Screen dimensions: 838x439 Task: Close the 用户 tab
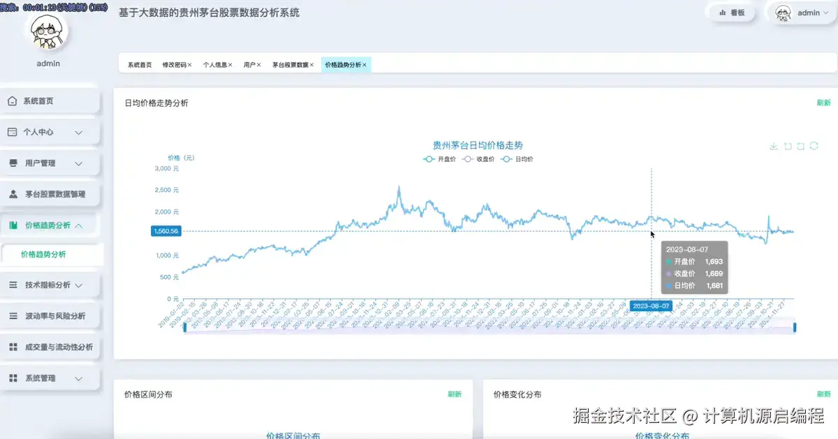click(258, 65)
